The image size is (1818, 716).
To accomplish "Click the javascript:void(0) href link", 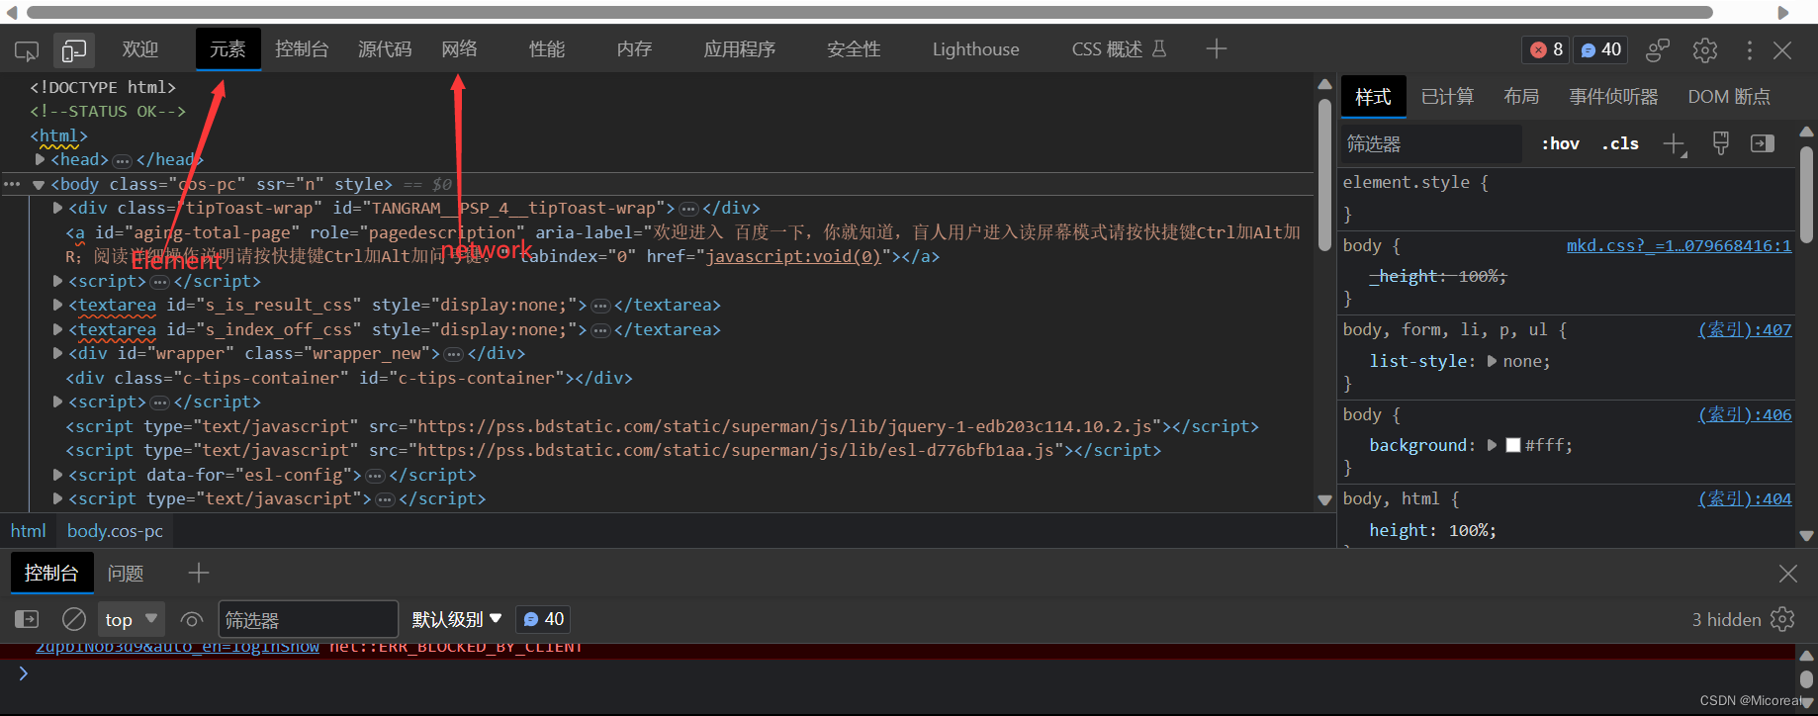I will pos(792,256).
